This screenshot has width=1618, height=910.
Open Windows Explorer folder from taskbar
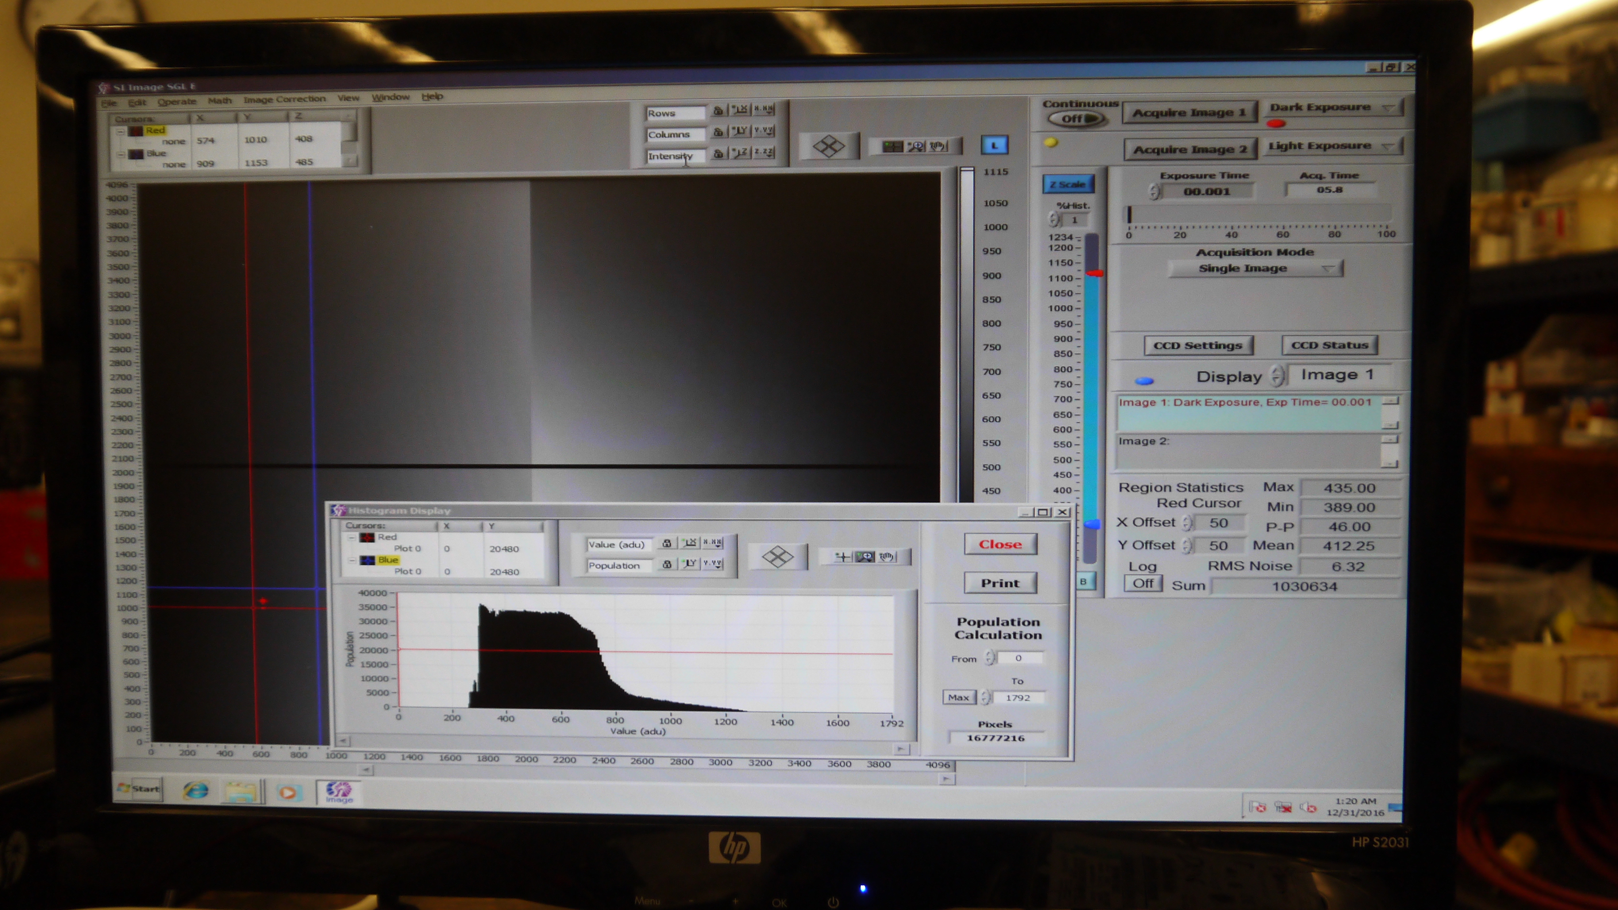[x=241, y=791]
